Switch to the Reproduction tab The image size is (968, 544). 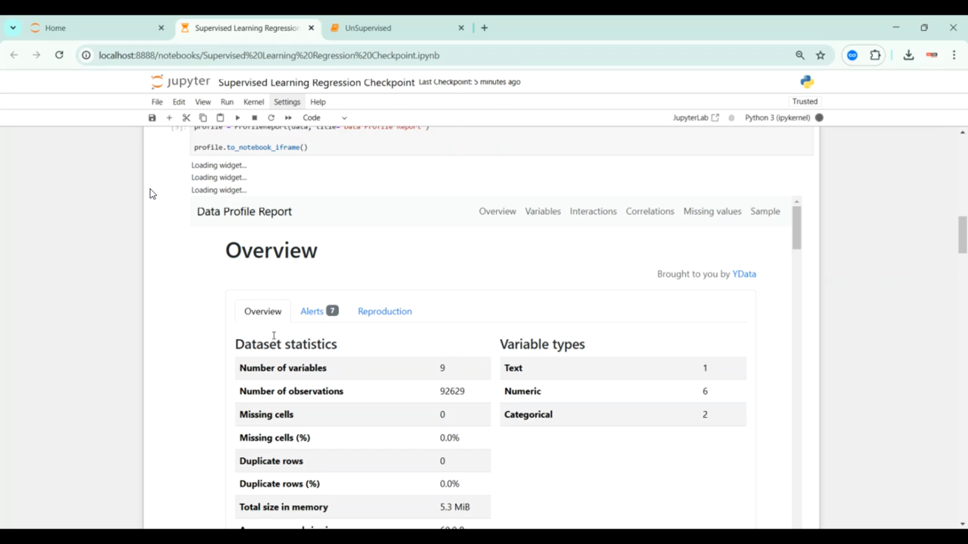pyautogui.click(x=385, y=311)
